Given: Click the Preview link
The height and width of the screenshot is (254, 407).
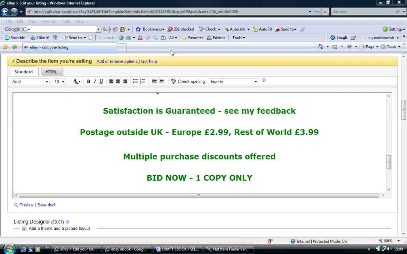Looking at the screenshot, I should tap(26, 205).
